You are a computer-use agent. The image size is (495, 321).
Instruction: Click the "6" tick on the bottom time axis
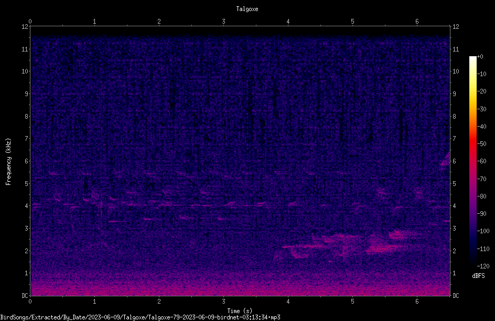[417, 302]
